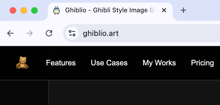The height and width of the screenshot is (105, 220).
Task: Open the Features navigation link
Action: (x=61, y=63)
